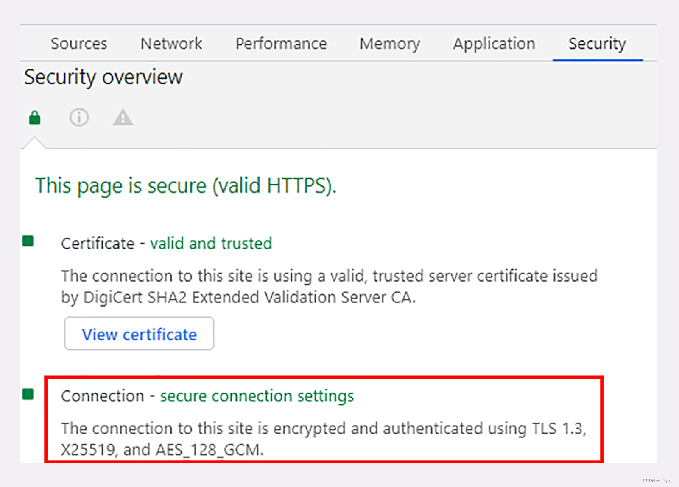Viewport: 679px width, 487px height.
Task: Open the secure connection settings link
Action: coord(257,396)
